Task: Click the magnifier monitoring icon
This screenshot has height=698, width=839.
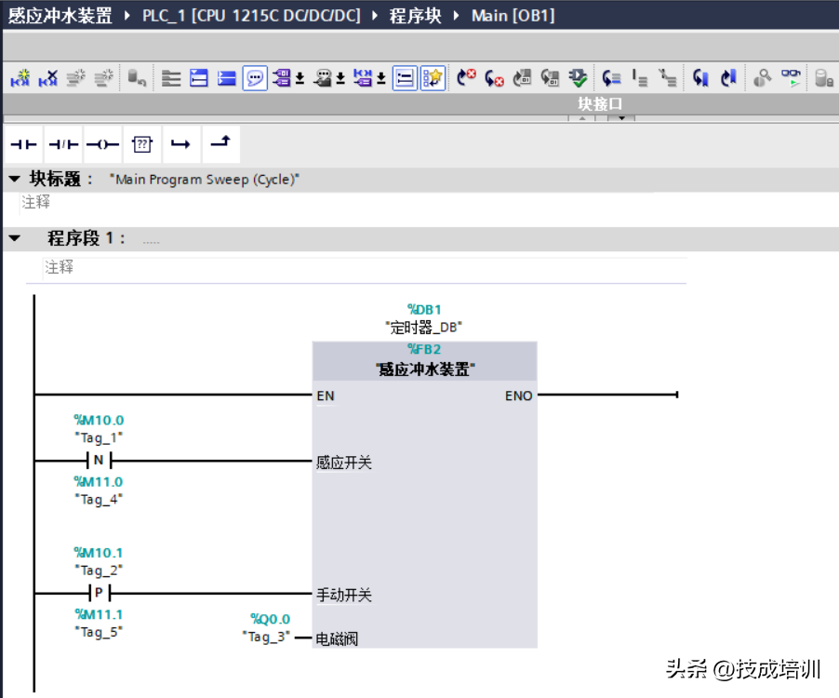Action: pyautogui.click(x=763, y=78)
